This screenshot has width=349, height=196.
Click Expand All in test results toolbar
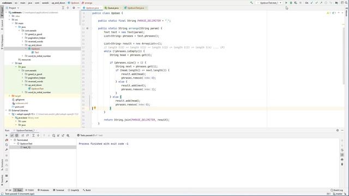click(x=33, y=135)
